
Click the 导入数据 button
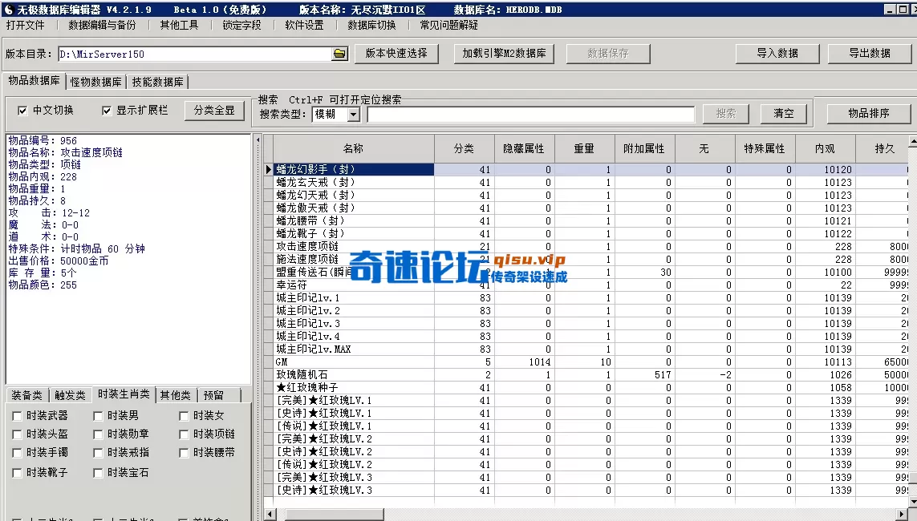pyautogui.click(x=777, y=53)
